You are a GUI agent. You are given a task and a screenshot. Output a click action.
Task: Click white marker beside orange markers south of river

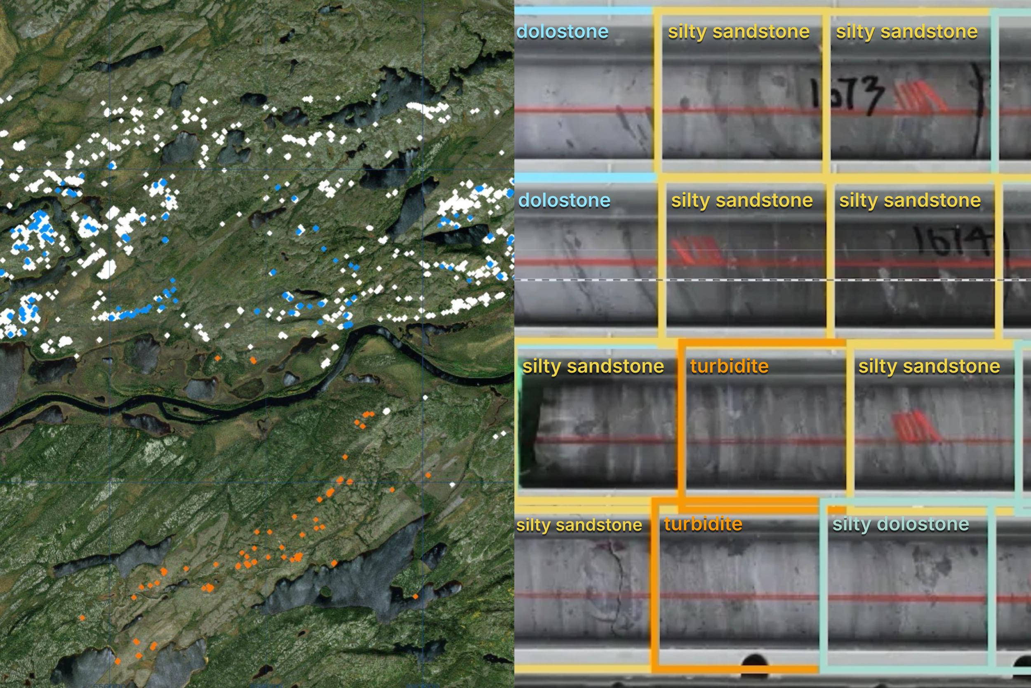(386, 411)
